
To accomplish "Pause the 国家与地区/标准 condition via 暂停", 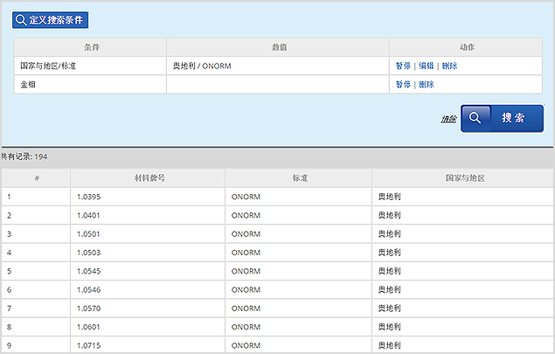I will tap(402, 66).
